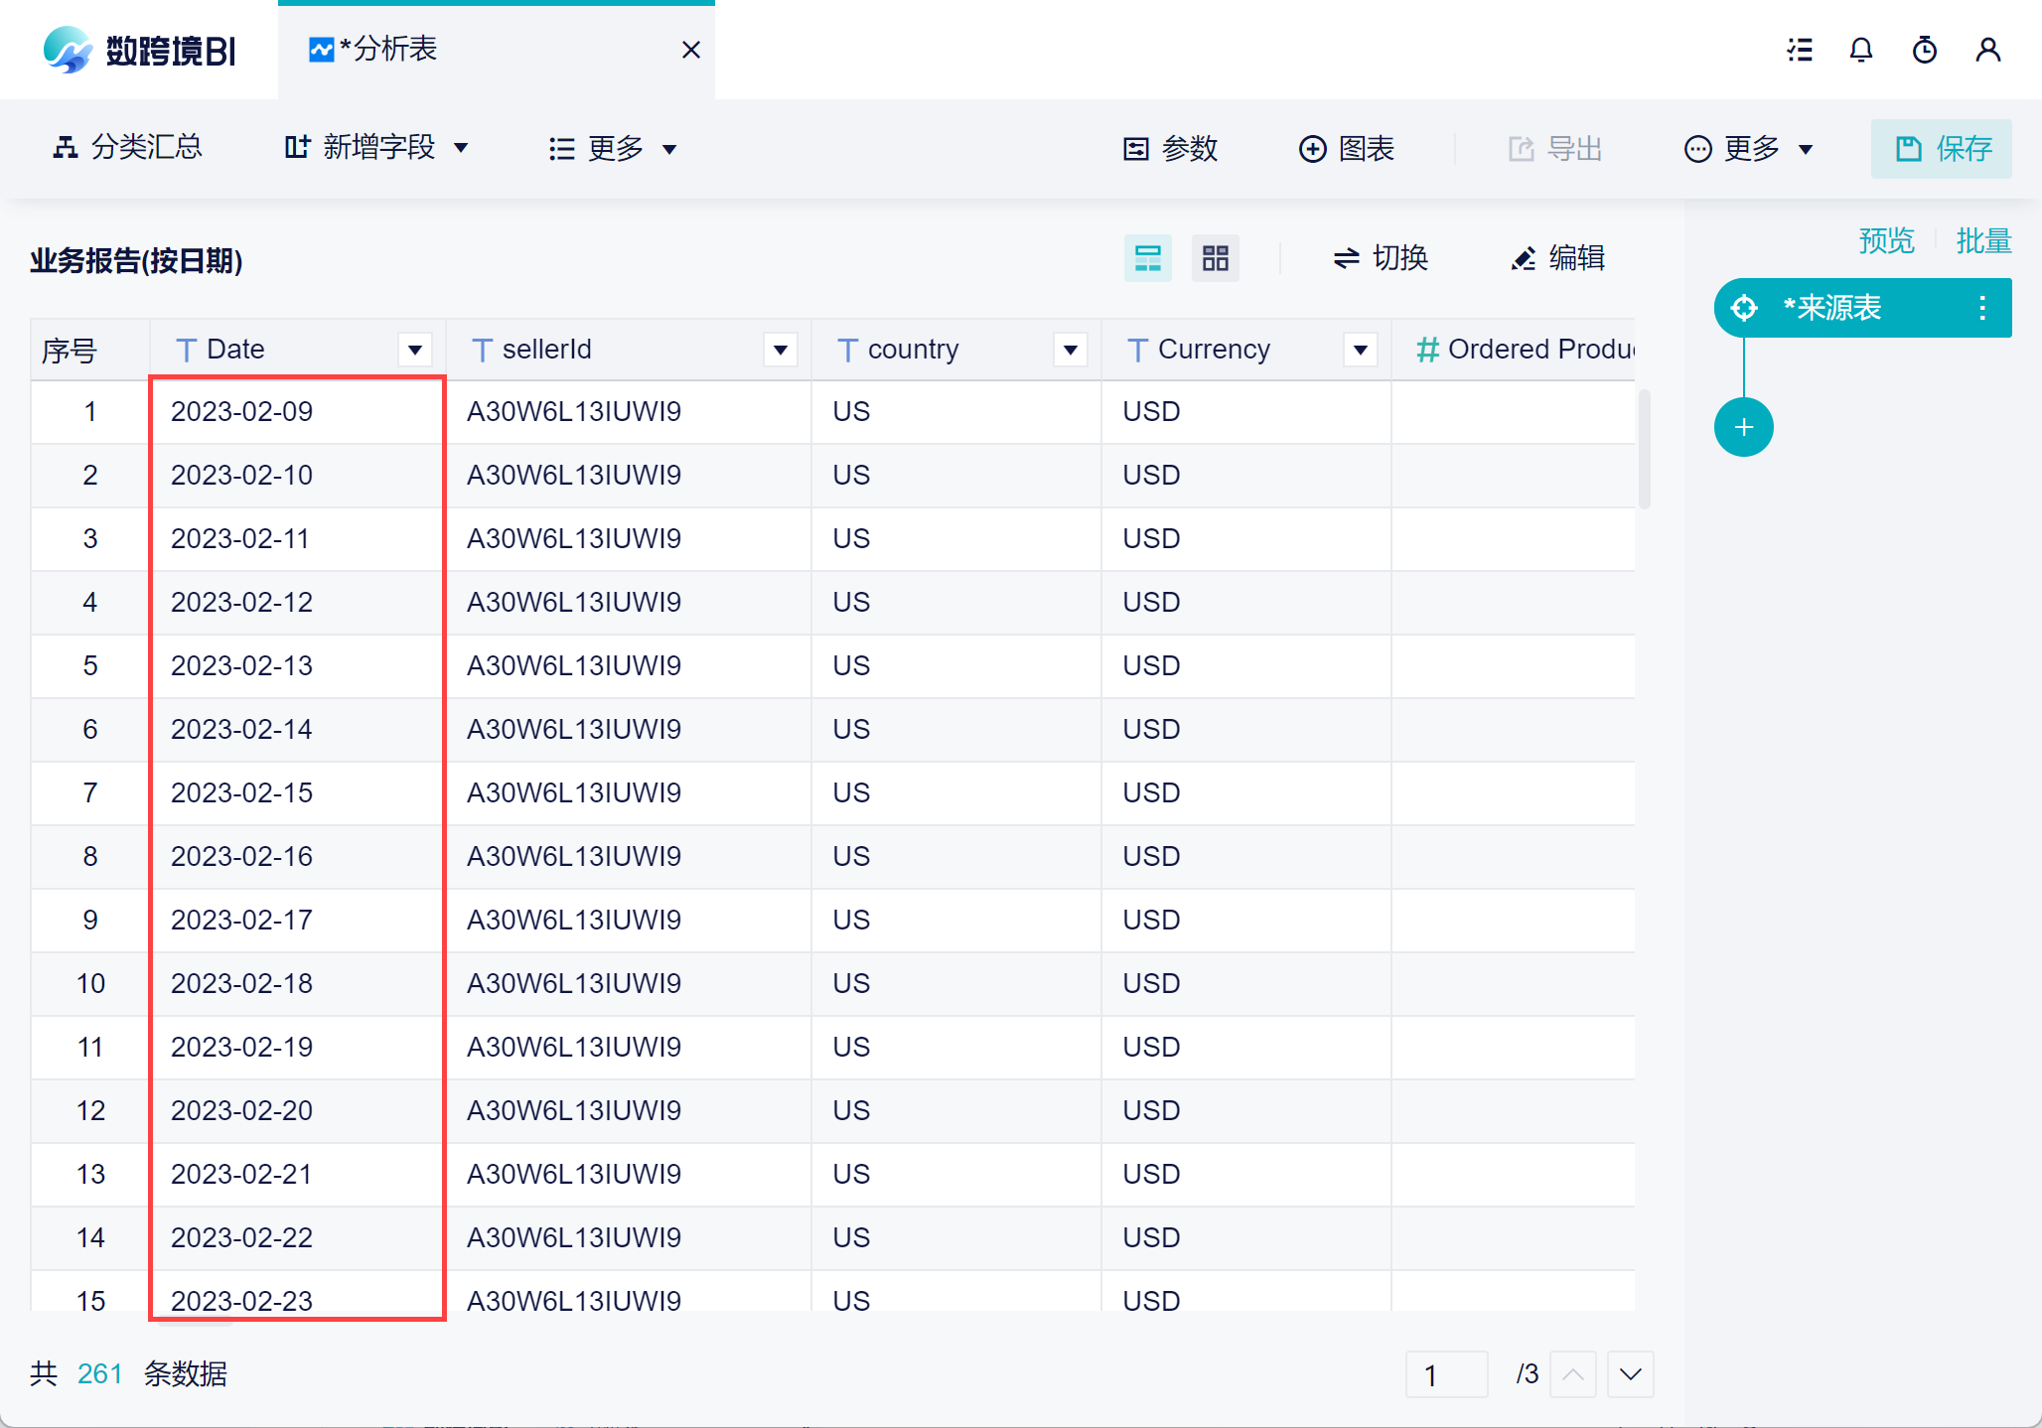2042x1428 pixels.
Task: Switch to list table view
Action: click(x=1147, y=258)
